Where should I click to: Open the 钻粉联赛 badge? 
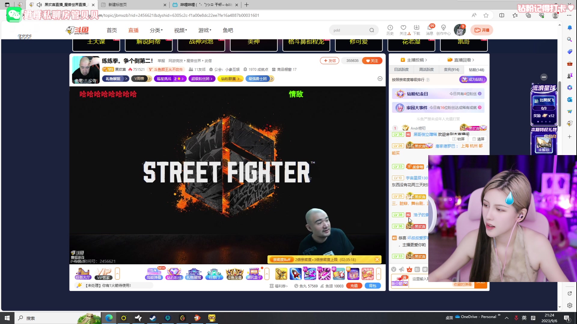coord(230,79)
